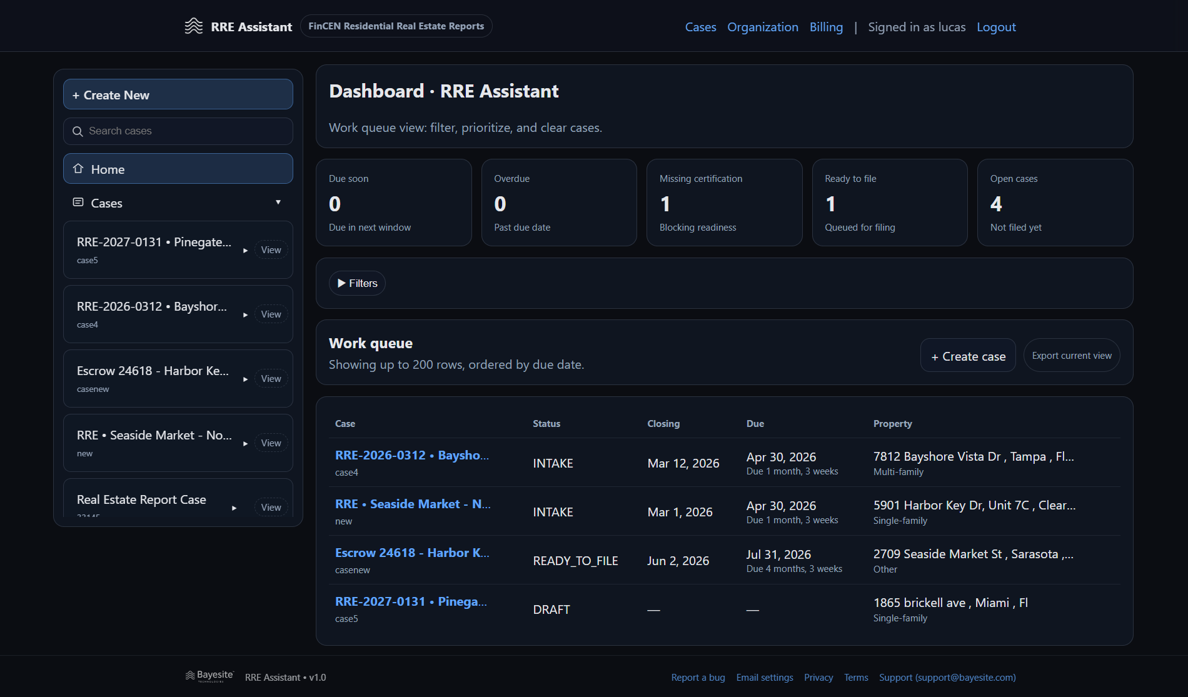Open RRE-2026-0312 Bayshore from the work queue

click(411, 455)
